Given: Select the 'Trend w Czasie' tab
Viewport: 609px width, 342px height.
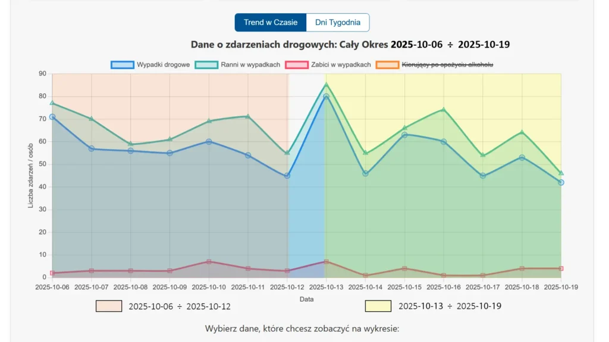Looking at the screenshot, I should [270, 22].
